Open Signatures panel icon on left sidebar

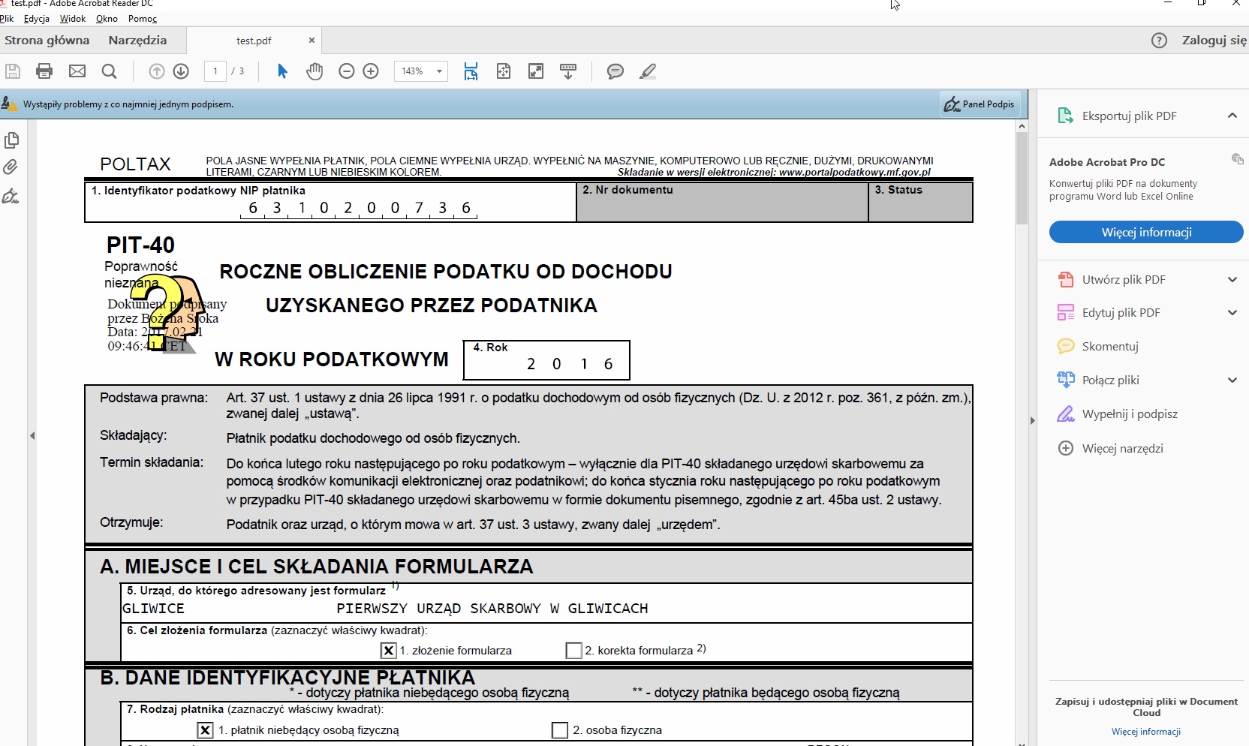tap(11, 196)
